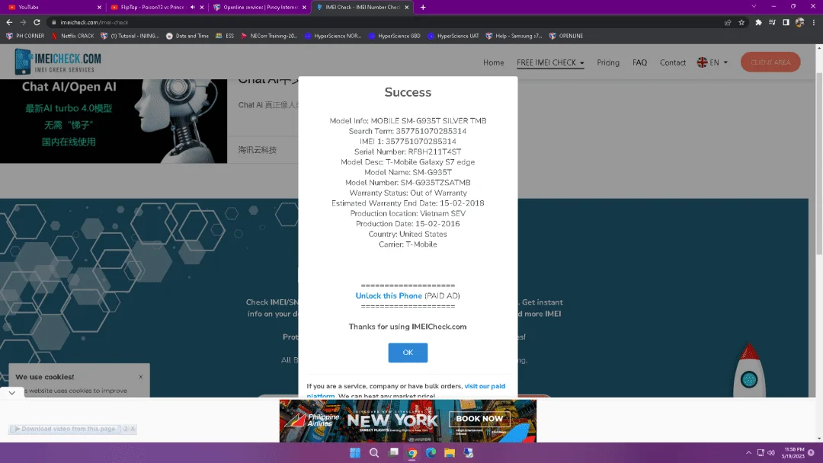The width and height of the screenshot is (823, 463).
Task: Click the CLIENT AREA button
Action: (x=770, y=62)
